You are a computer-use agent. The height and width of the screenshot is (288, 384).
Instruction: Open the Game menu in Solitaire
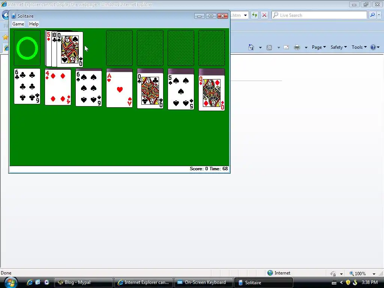coord(18,24)
